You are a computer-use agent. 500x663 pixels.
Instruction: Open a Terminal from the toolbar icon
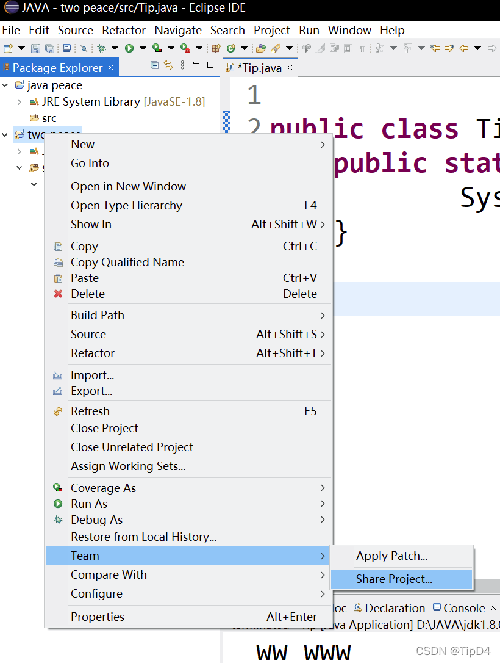(x=66, y=48)
